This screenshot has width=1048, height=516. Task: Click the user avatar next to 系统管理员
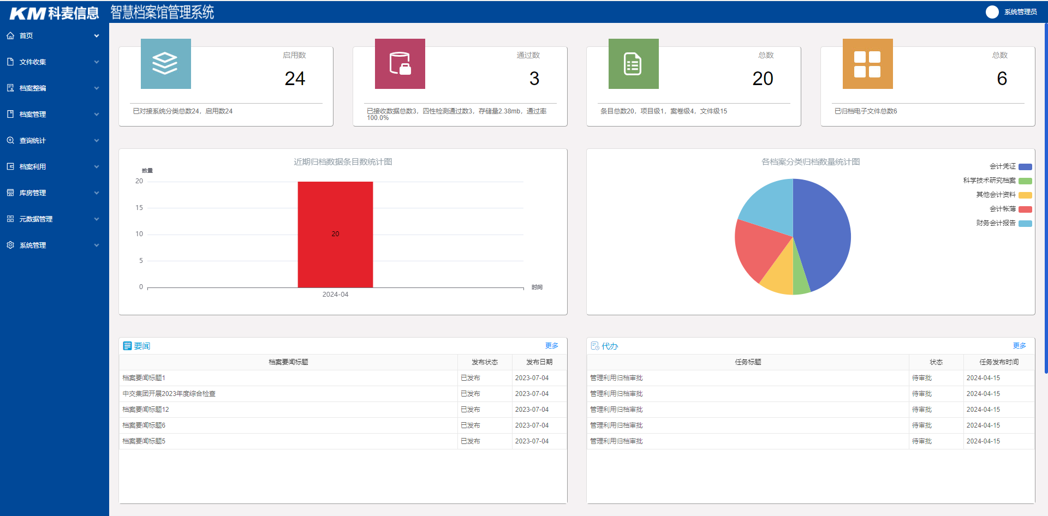pyautogui.click(x=992, y=12)
